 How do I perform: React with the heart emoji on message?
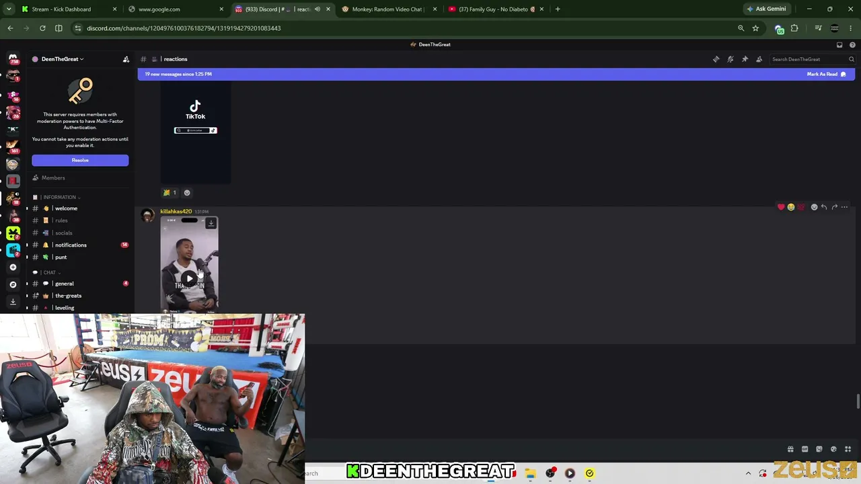[x=781, y=207]
